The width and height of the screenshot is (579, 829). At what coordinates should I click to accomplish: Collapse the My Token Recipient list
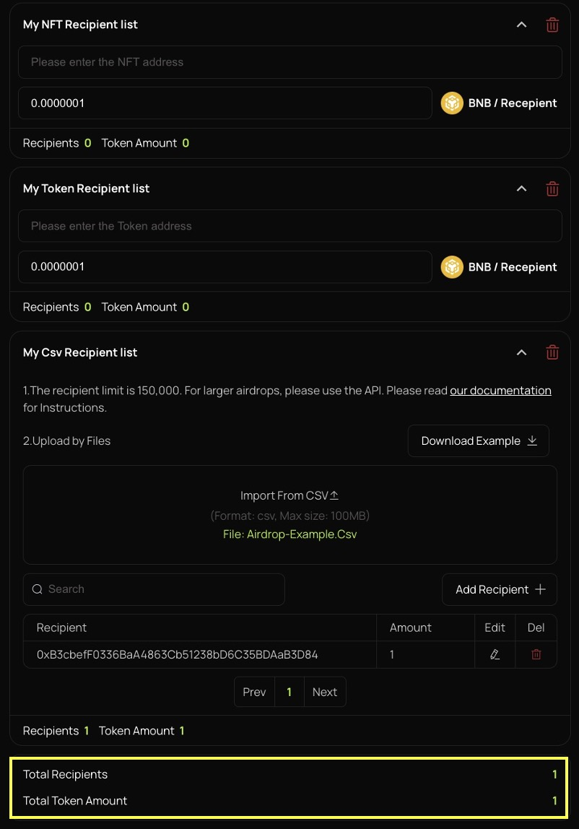coord(521,188)
